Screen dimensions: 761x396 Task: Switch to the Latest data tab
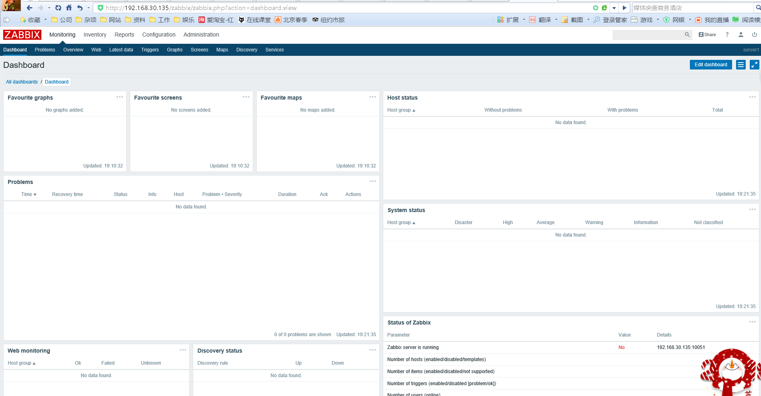[x=121, y=50]
